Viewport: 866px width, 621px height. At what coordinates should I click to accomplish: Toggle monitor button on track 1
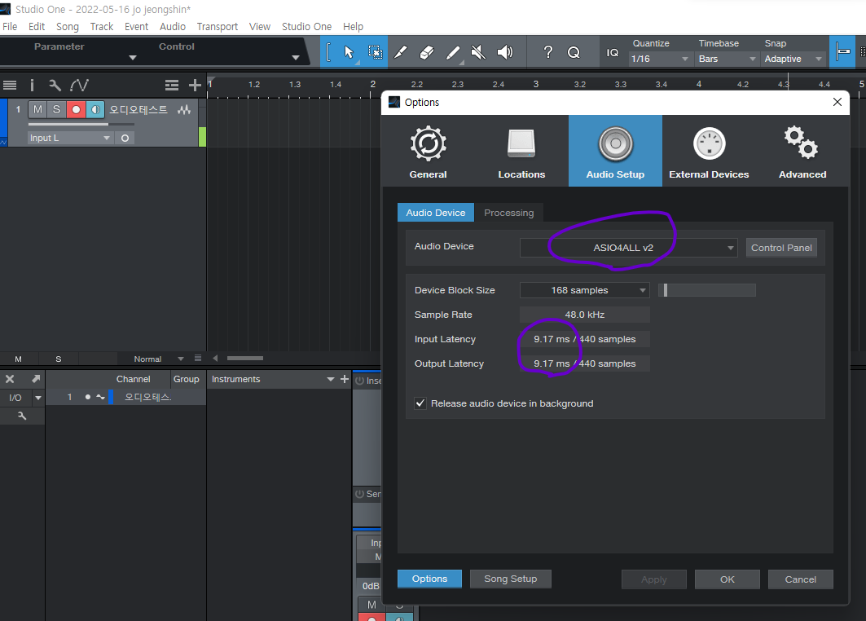(95, 109)
